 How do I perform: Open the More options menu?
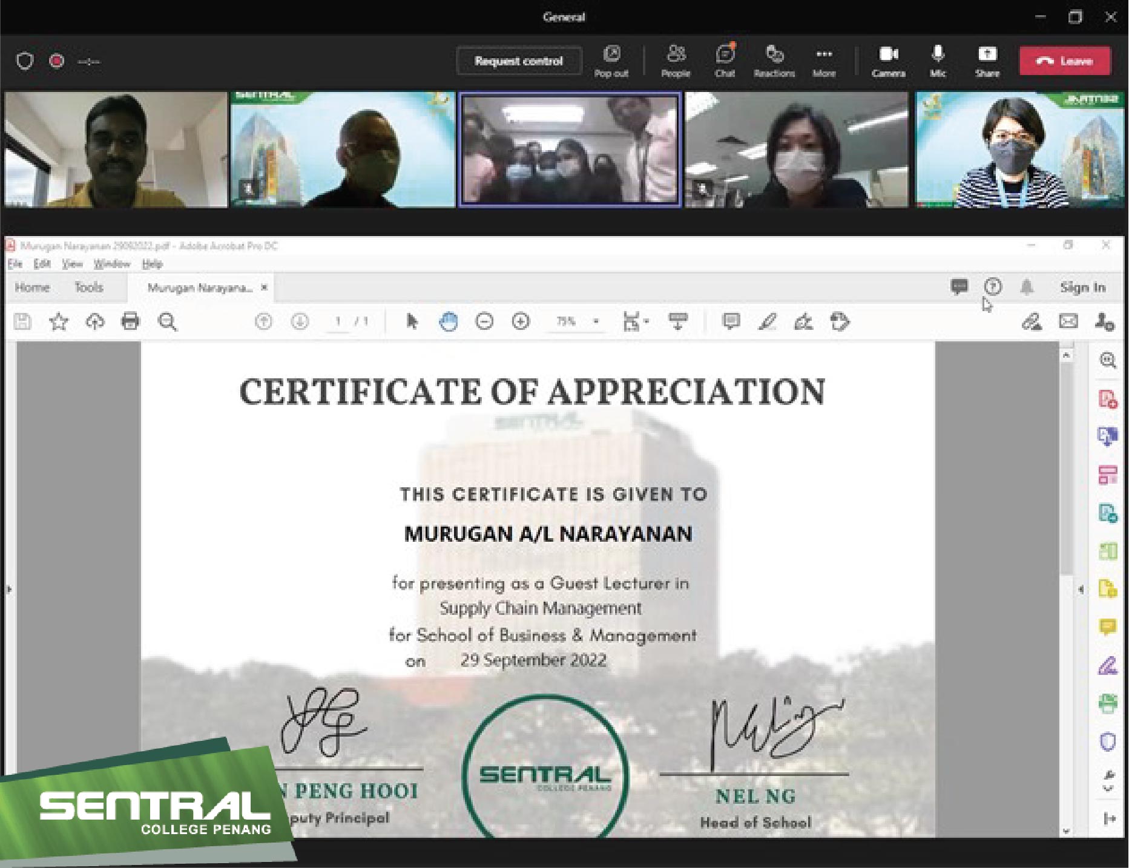(x=824, y=61)
